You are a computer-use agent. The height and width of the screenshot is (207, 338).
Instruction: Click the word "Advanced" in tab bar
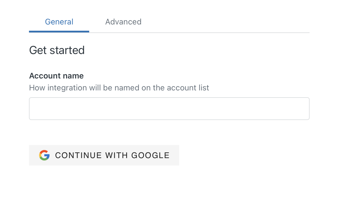point(123,22)
